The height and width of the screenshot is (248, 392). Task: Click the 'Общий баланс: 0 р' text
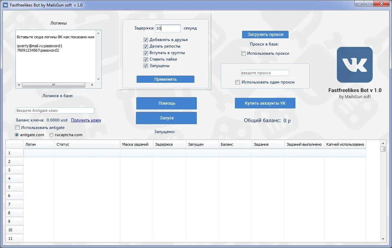[x=267, y=120]
